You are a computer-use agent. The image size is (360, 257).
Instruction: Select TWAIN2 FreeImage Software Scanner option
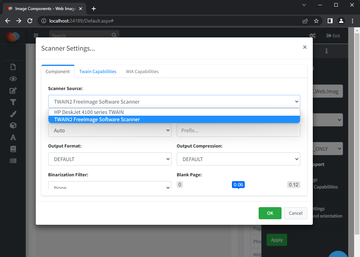pyautogui.click(x=174, y=119)
